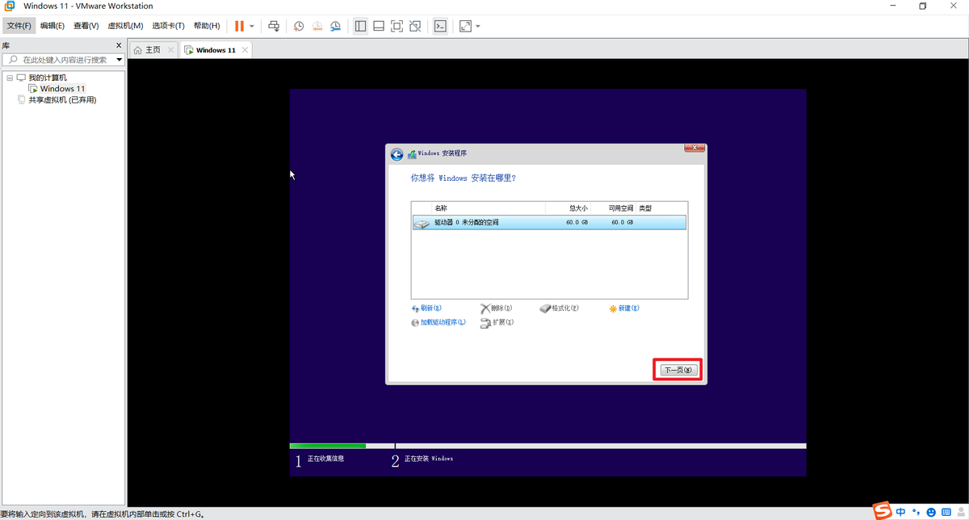Click the 扩展(X) option
Viewport: 969px width, 520px height.
coord(497,322)
